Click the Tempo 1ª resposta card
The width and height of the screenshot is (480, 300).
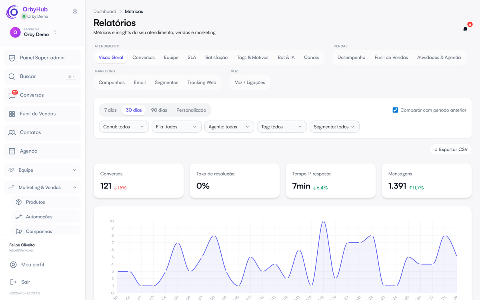click(x=330, y=180)
